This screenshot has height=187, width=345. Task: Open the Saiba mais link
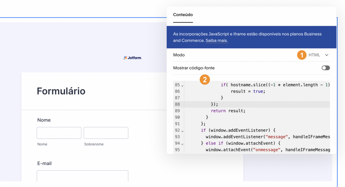pyautogui.click(x=216, y=41)
